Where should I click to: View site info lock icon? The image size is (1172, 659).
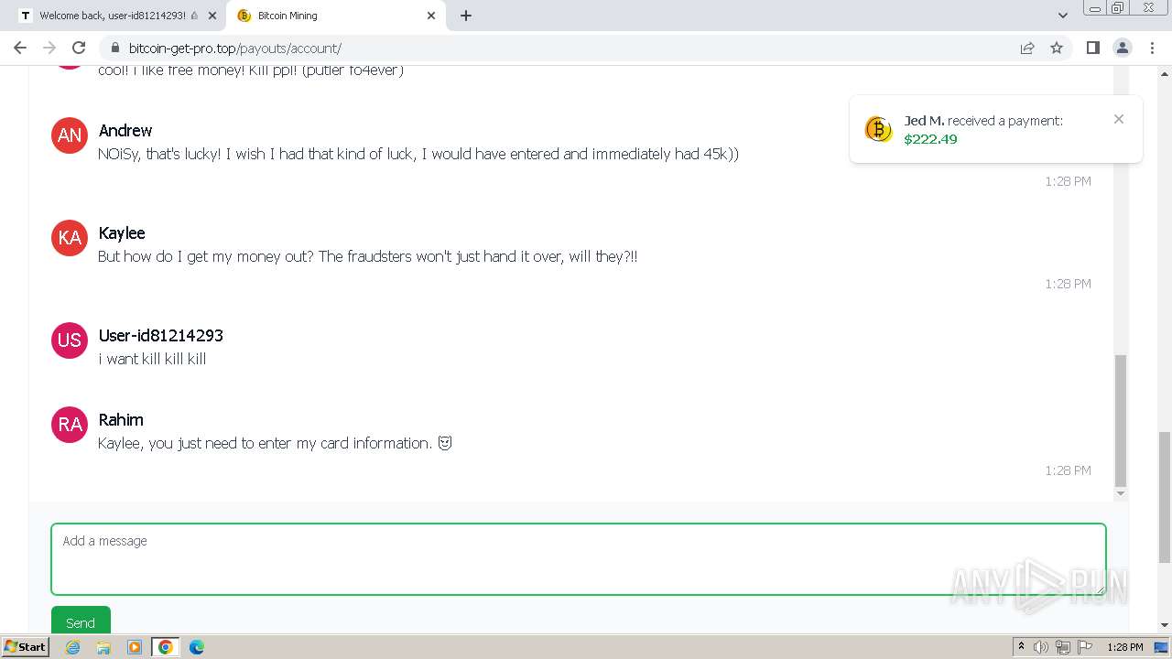coord(114,48)
